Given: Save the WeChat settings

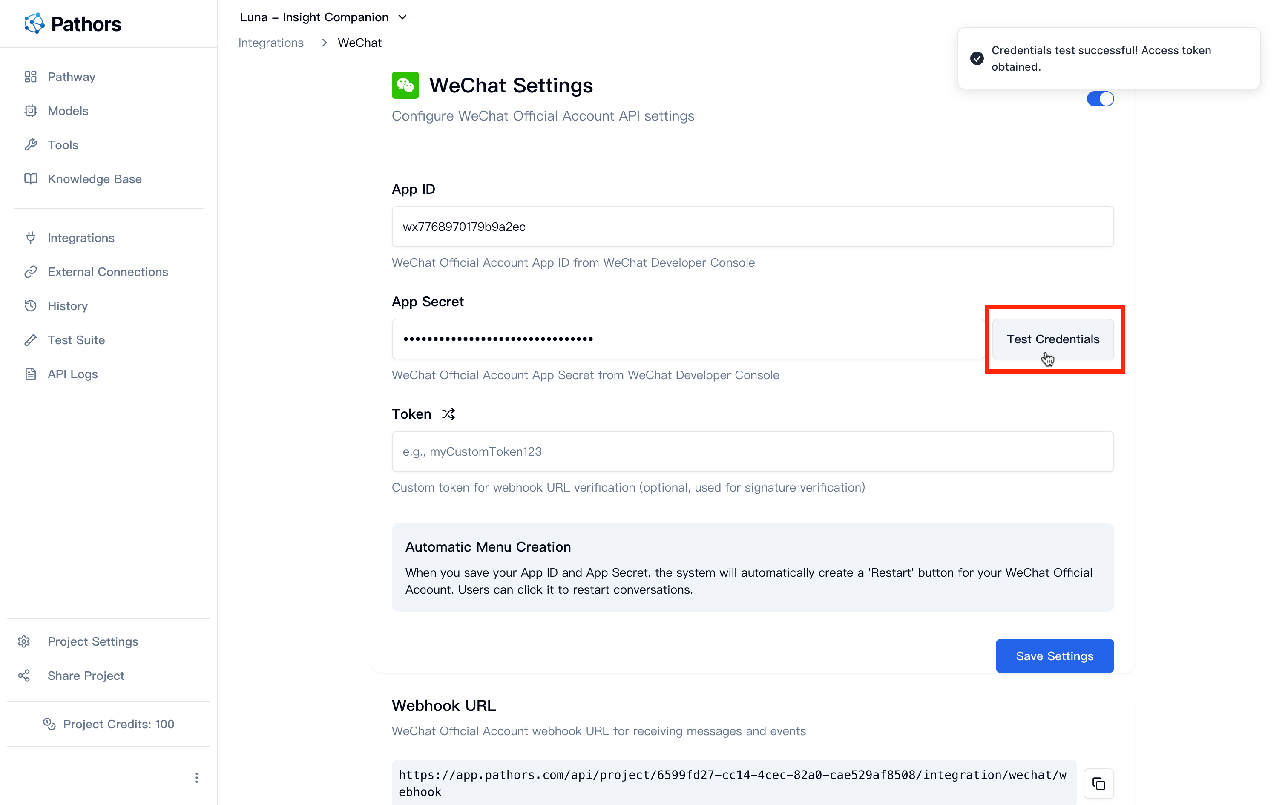Looking at the screenshot, I should pos(1054,655).
